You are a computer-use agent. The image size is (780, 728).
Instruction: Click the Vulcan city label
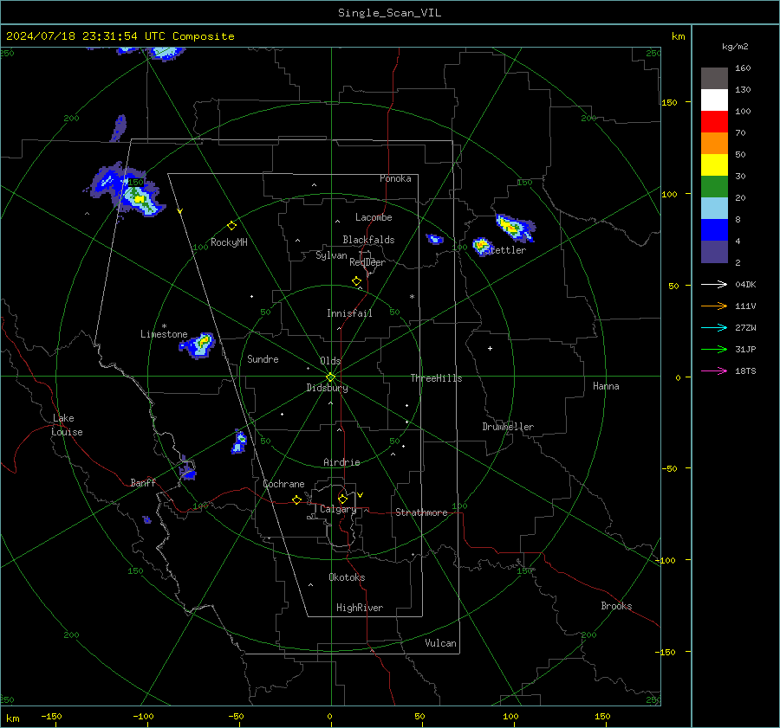[x=440, y=643]
